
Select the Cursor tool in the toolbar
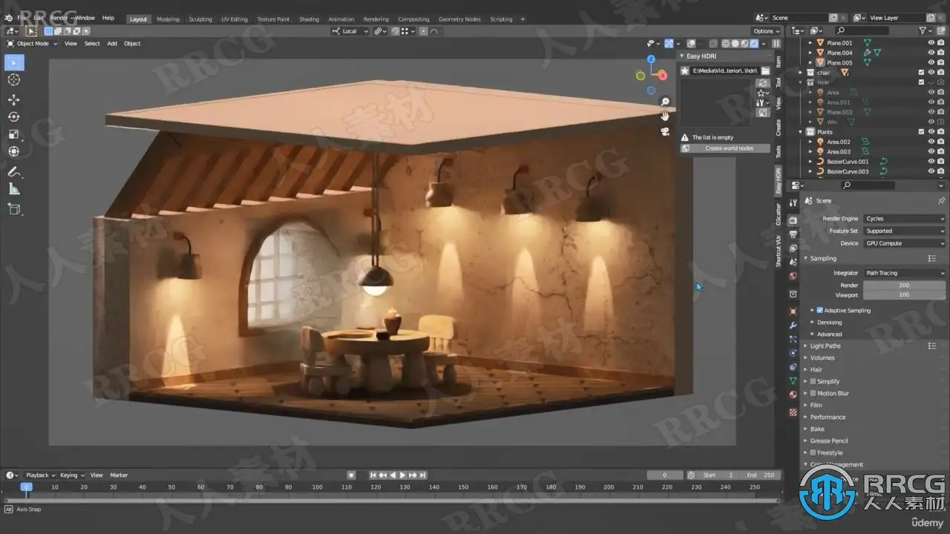coord(13,80)
